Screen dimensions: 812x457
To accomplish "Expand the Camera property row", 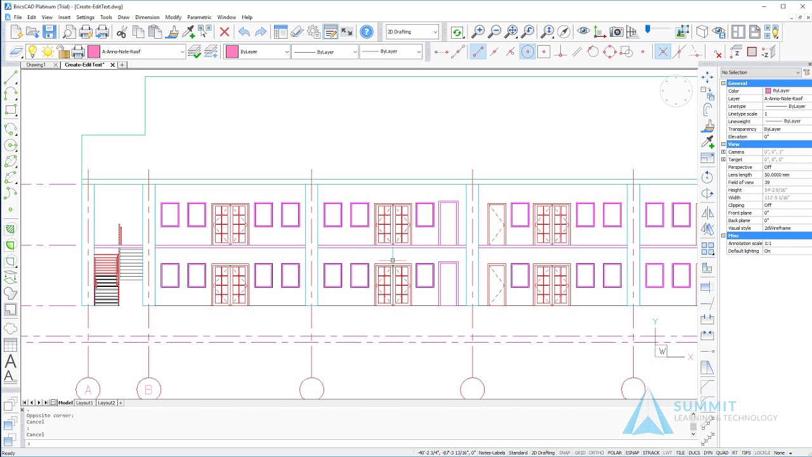I will tap(723, 152).
